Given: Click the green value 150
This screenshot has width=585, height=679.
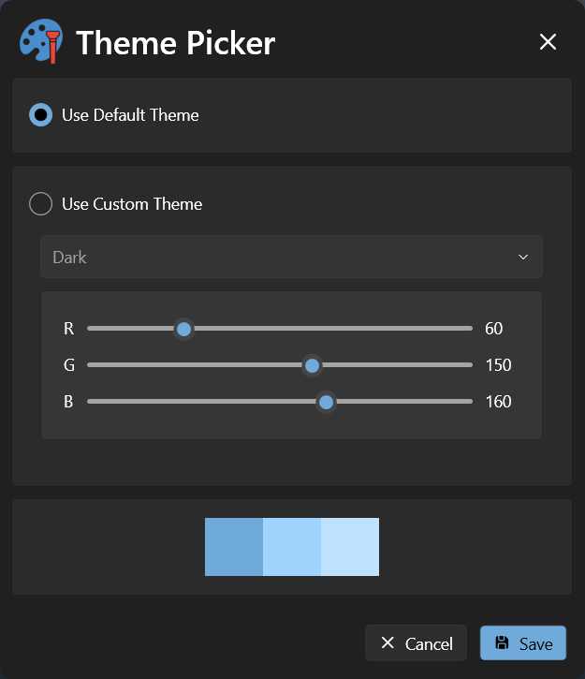Looking at the screenshot, I should pyautogui.click(x=498, y=365).
